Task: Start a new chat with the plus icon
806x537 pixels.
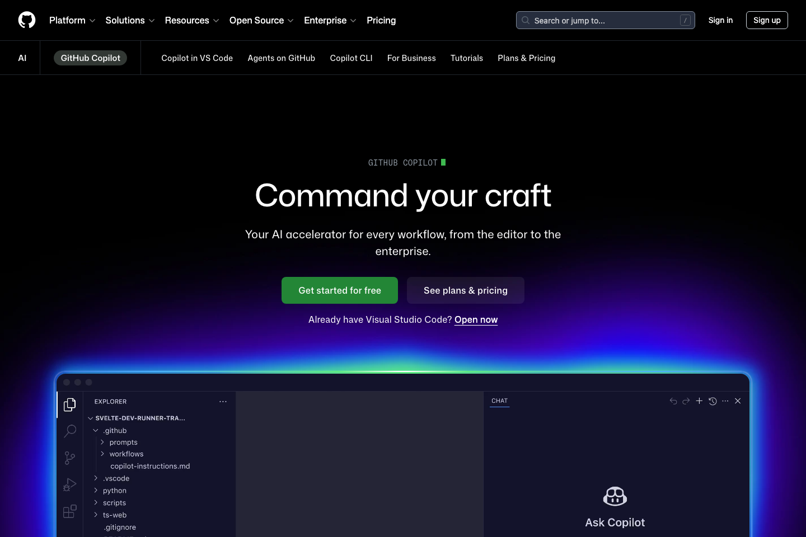Action: coord(699,401)
